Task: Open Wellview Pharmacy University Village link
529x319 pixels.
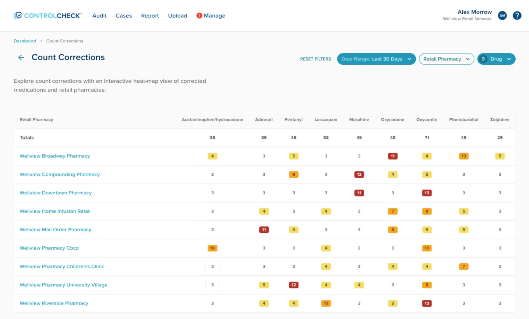Action: point(64,285)
